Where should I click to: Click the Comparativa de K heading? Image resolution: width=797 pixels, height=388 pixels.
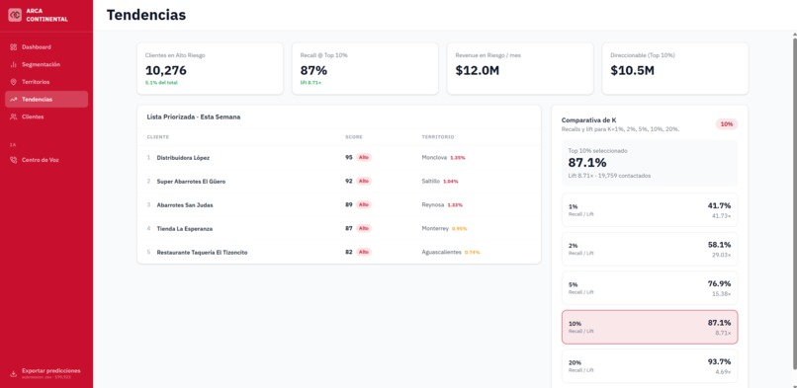[588, 120]
